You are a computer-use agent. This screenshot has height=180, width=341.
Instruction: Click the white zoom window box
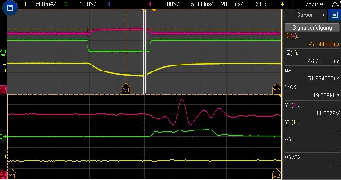(145, 52)
